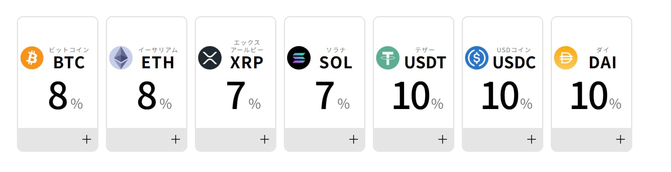The image size is (671, 172).
Task: Expand the USDT card plus button
Action: tap(442, 139)
